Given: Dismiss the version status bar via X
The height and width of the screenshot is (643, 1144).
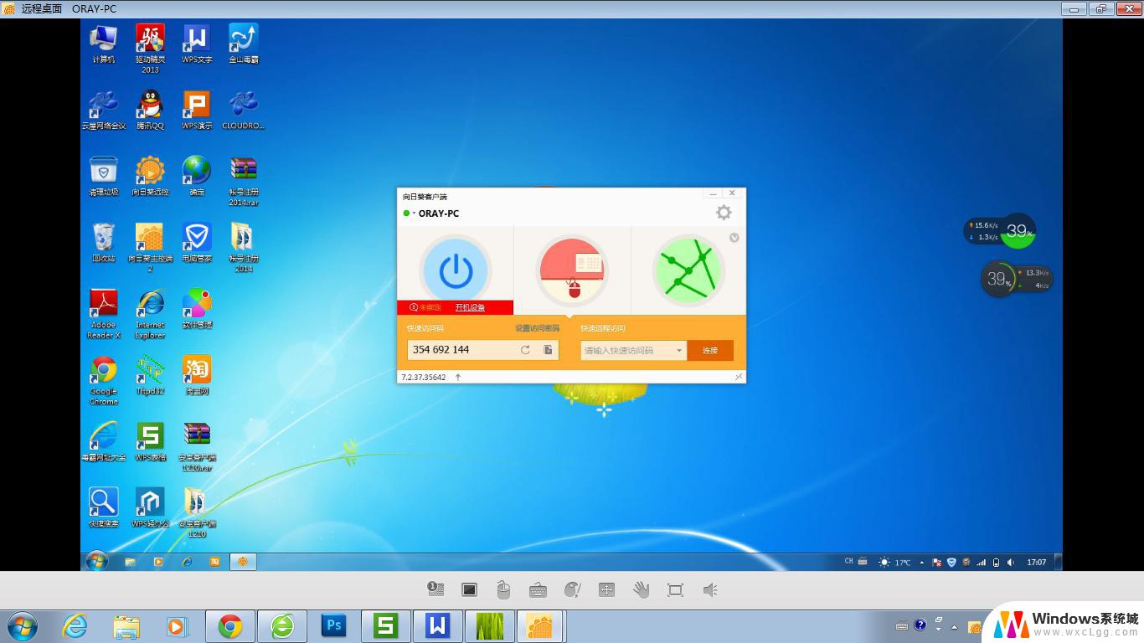Looking at the screenshot, I should tap(739, 377).
